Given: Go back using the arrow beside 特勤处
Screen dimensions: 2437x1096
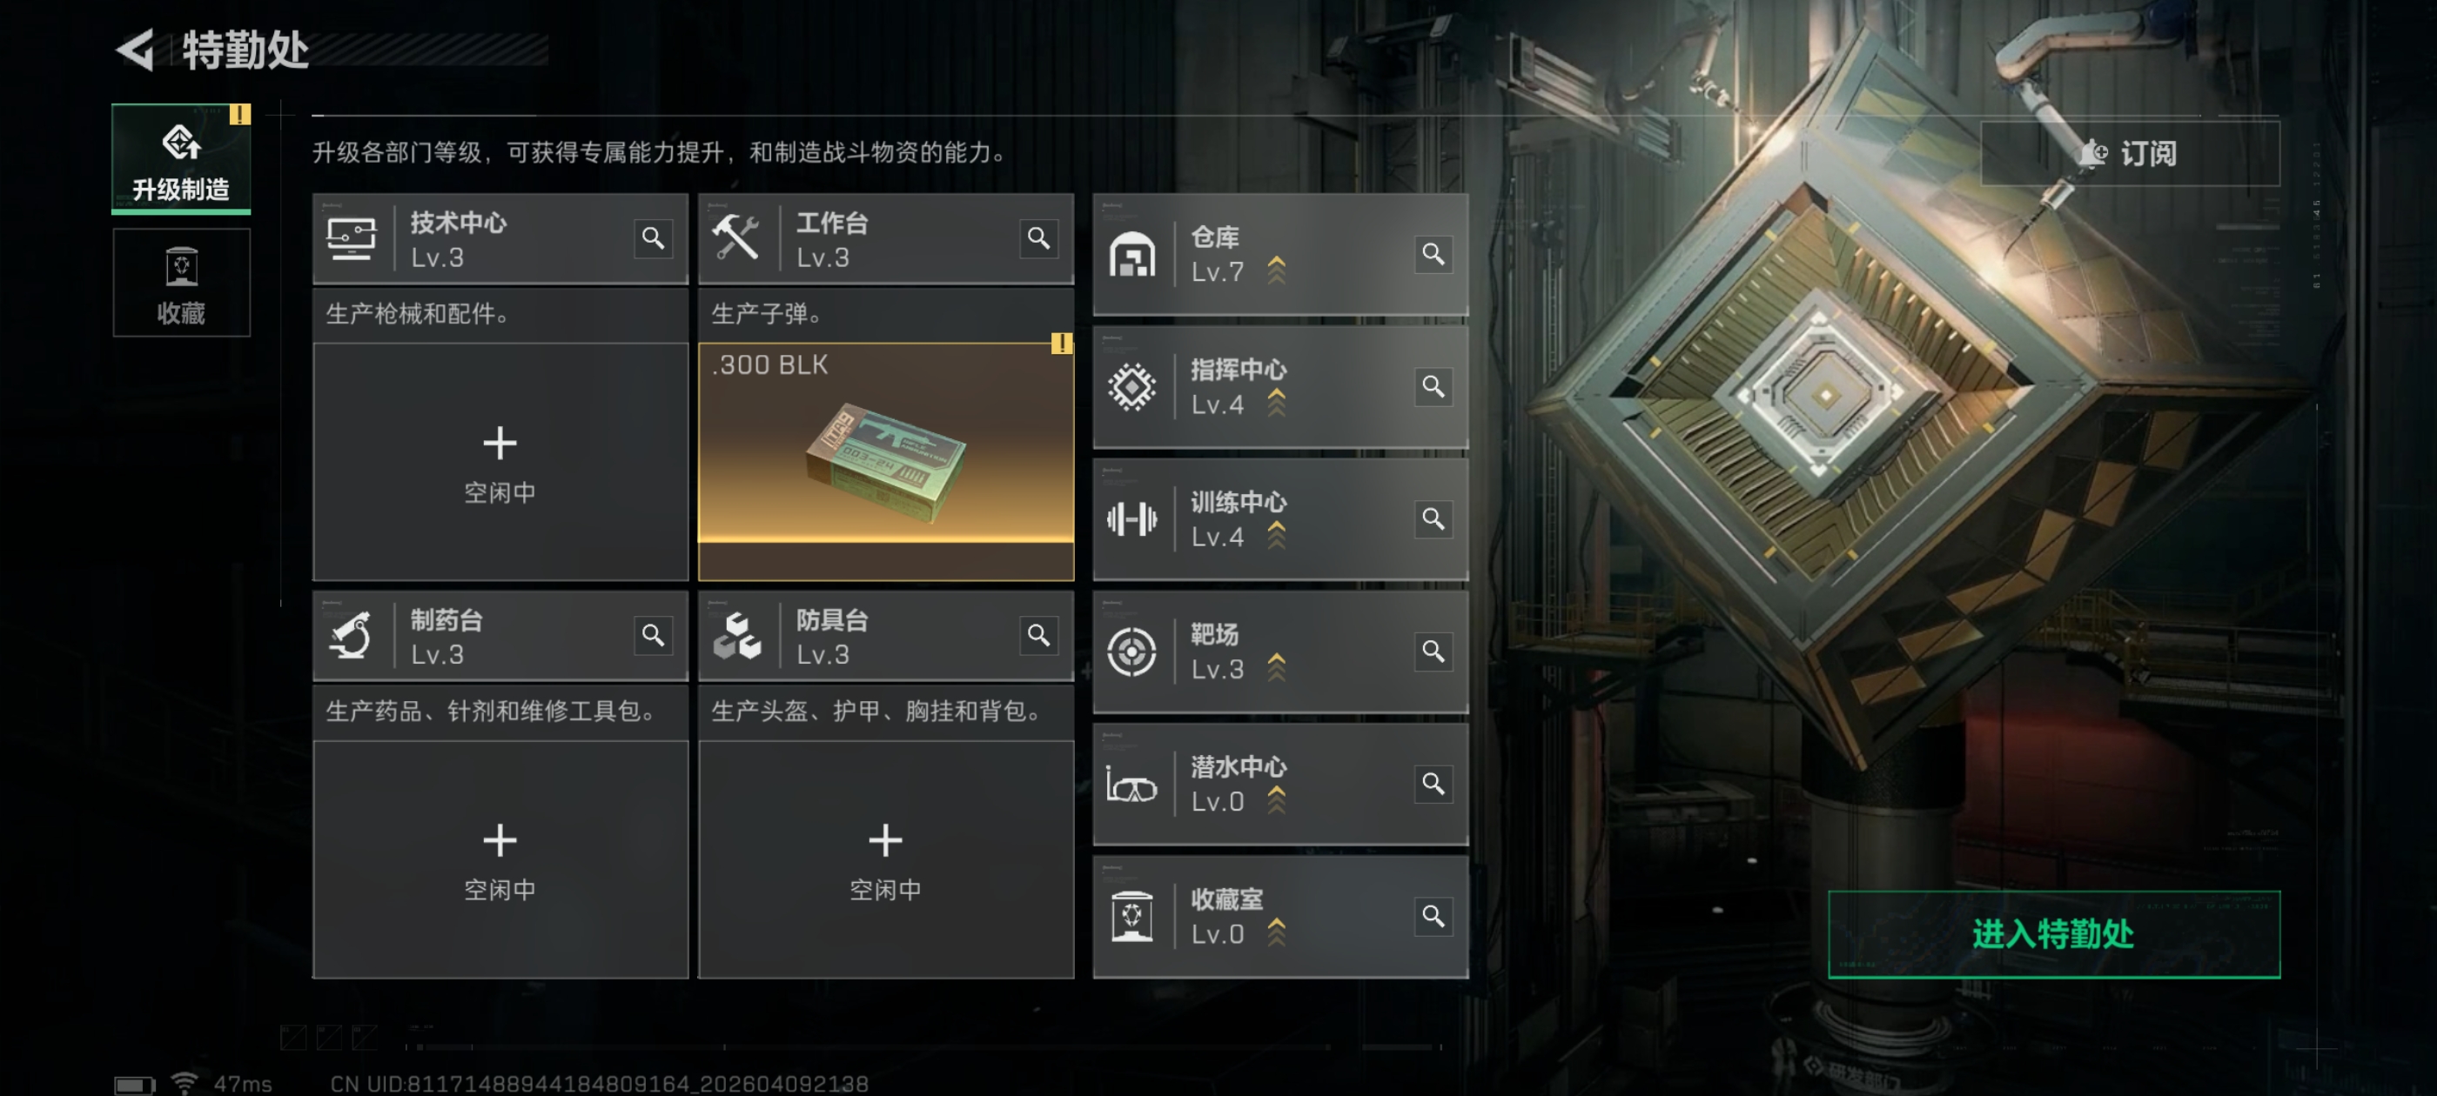Looking at the screenshot, I should pos(137,50).
